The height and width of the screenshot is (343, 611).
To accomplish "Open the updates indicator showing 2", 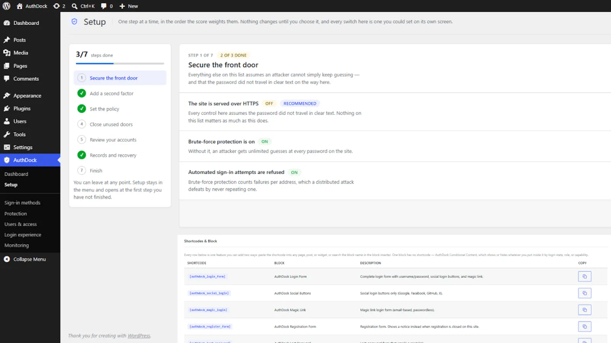I will tap(59, 6).
